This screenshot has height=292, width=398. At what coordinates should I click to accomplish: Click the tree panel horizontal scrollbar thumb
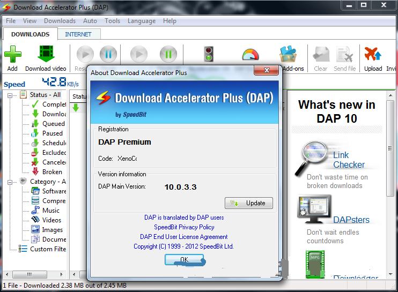pos(30,274)
